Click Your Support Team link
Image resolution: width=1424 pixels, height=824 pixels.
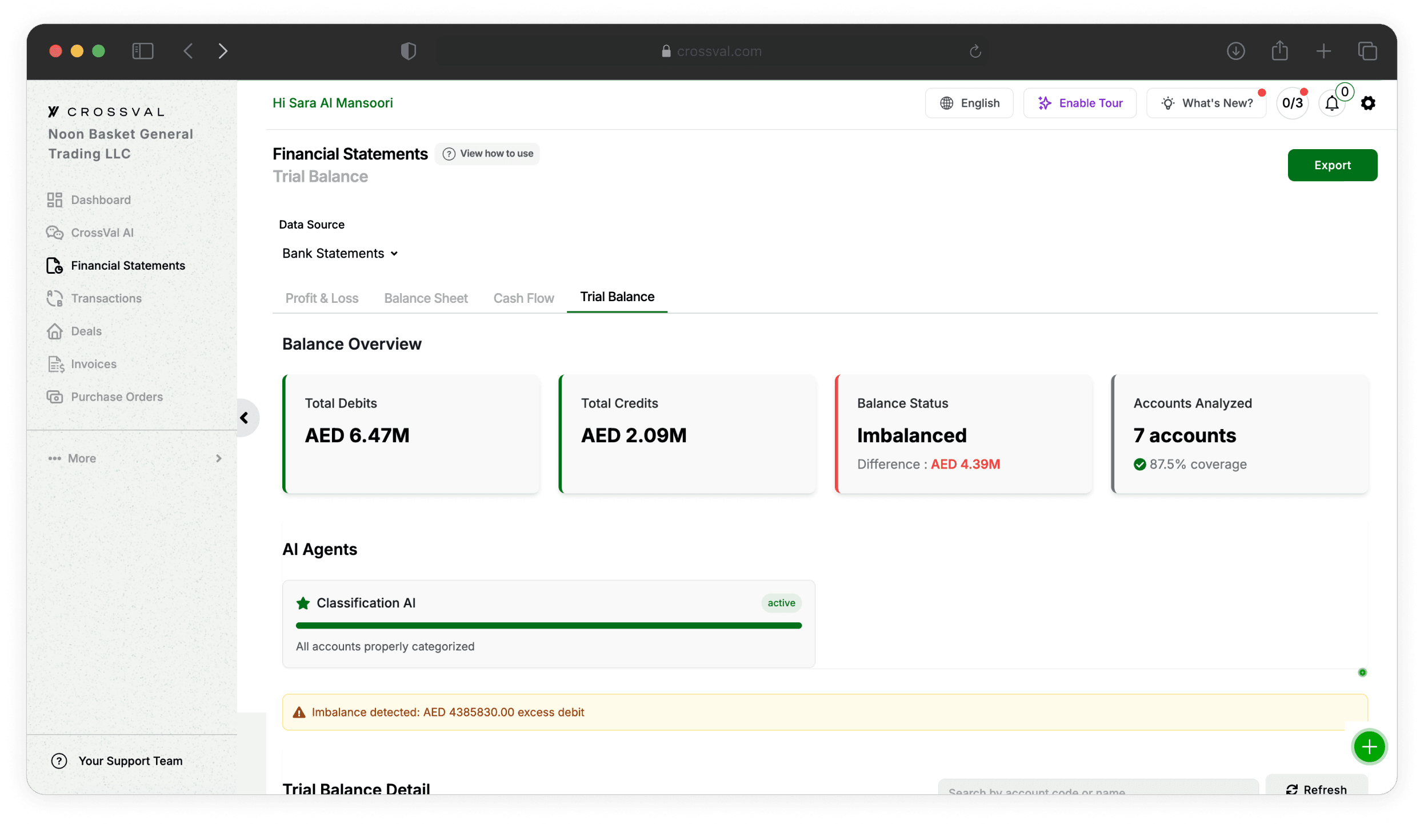coord(130,761)
